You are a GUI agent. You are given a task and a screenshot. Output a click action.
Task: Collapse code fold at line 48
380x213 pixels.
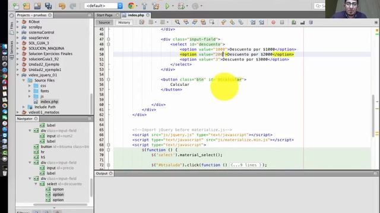pos(109,44)
